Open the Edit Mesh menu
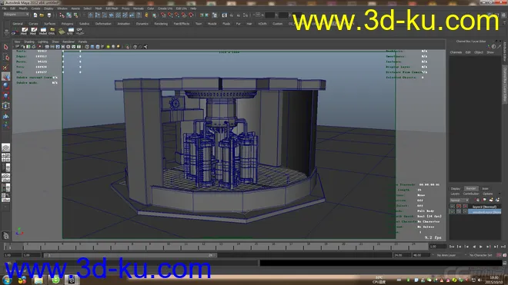 [x=112, y=8]
